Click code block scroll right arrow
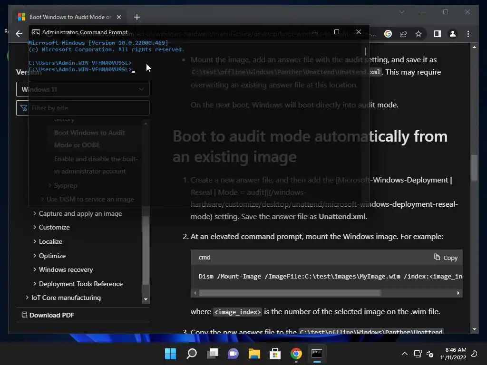The height and width of the screenshot is (365, 487). [458, 293]
